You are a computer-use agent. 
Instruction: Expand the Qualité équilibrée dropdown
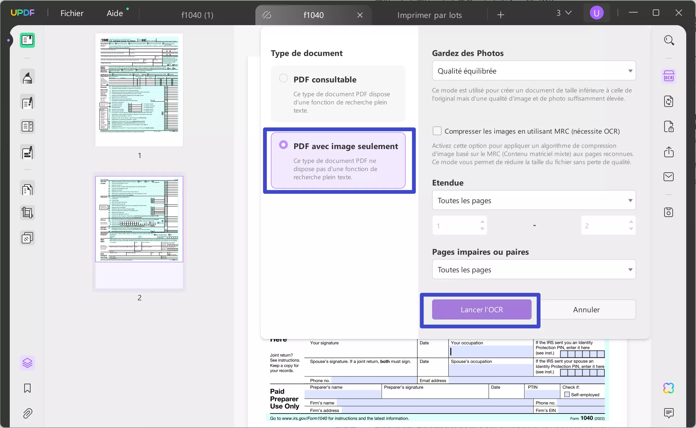click(x=534, y=71)
